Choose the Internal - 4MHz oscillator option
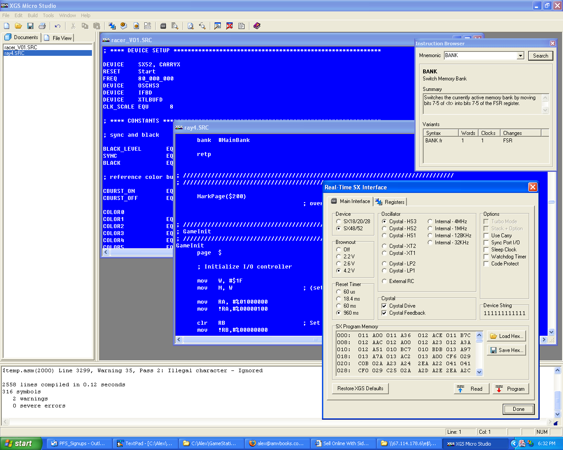This screenshot has width=563, height=450. tap(430, 221)
